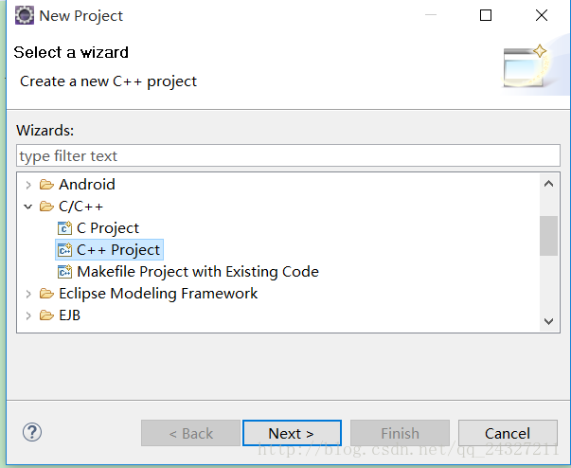571x468 pixels.
Task: Select the C Project entry
Action: [x=108, y=228]
